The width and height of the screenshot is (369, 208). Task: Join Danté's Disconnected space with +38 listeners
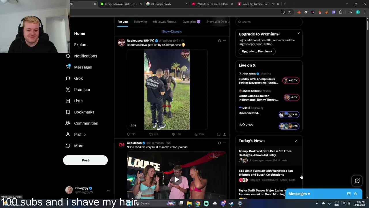point(289,115)
